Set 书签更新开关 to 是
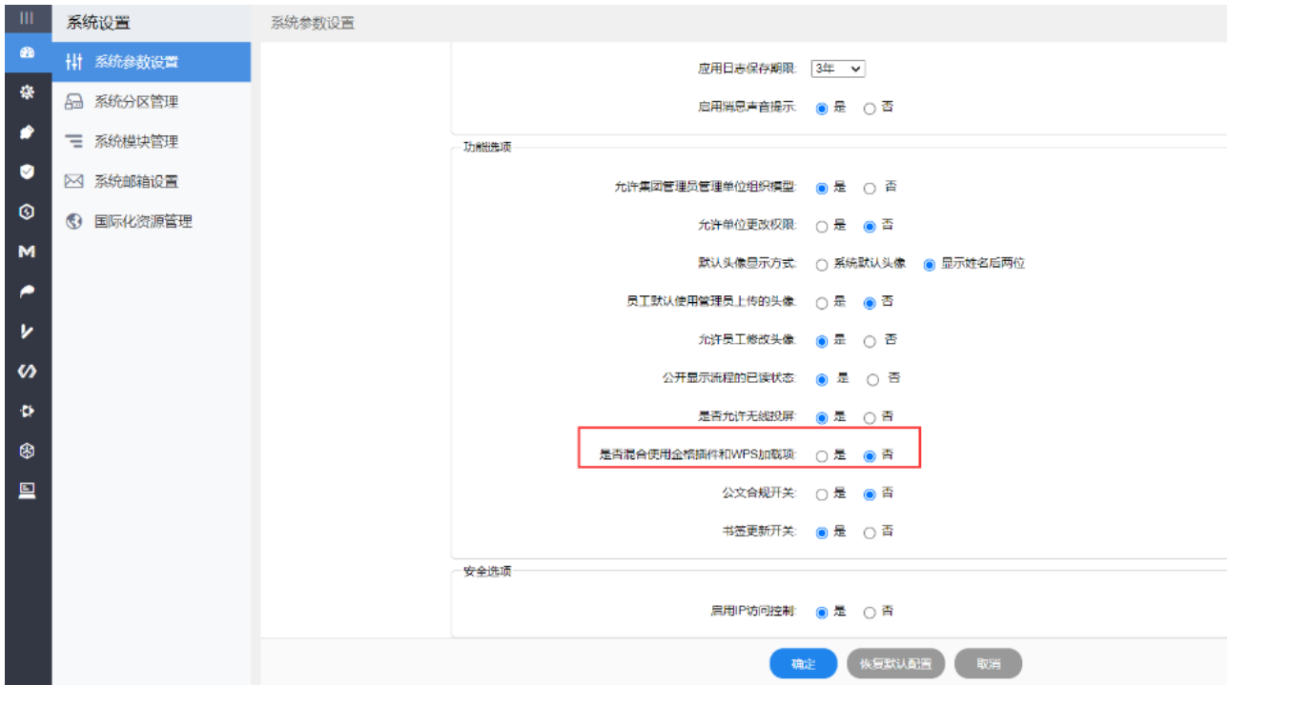The height and width of the screenshot is (705, 1291). [822, 533]
